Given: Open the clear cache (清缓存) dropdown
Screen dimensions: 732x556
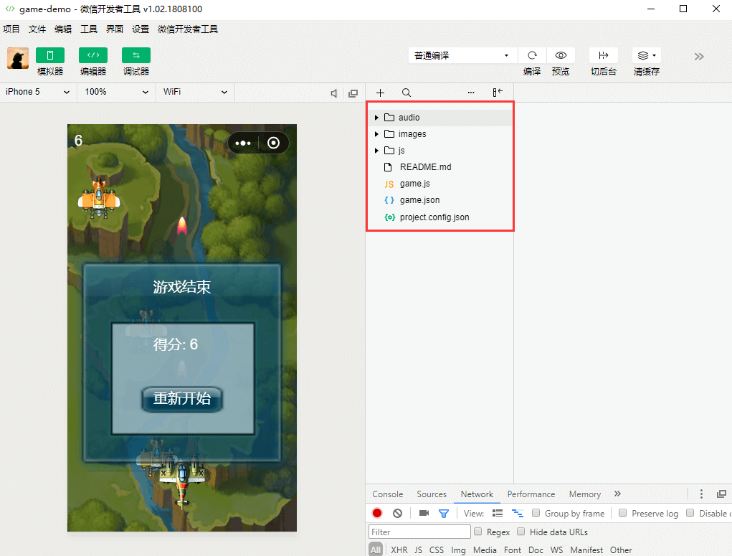Looking at the screenshot, I should (x=647, y=55).
